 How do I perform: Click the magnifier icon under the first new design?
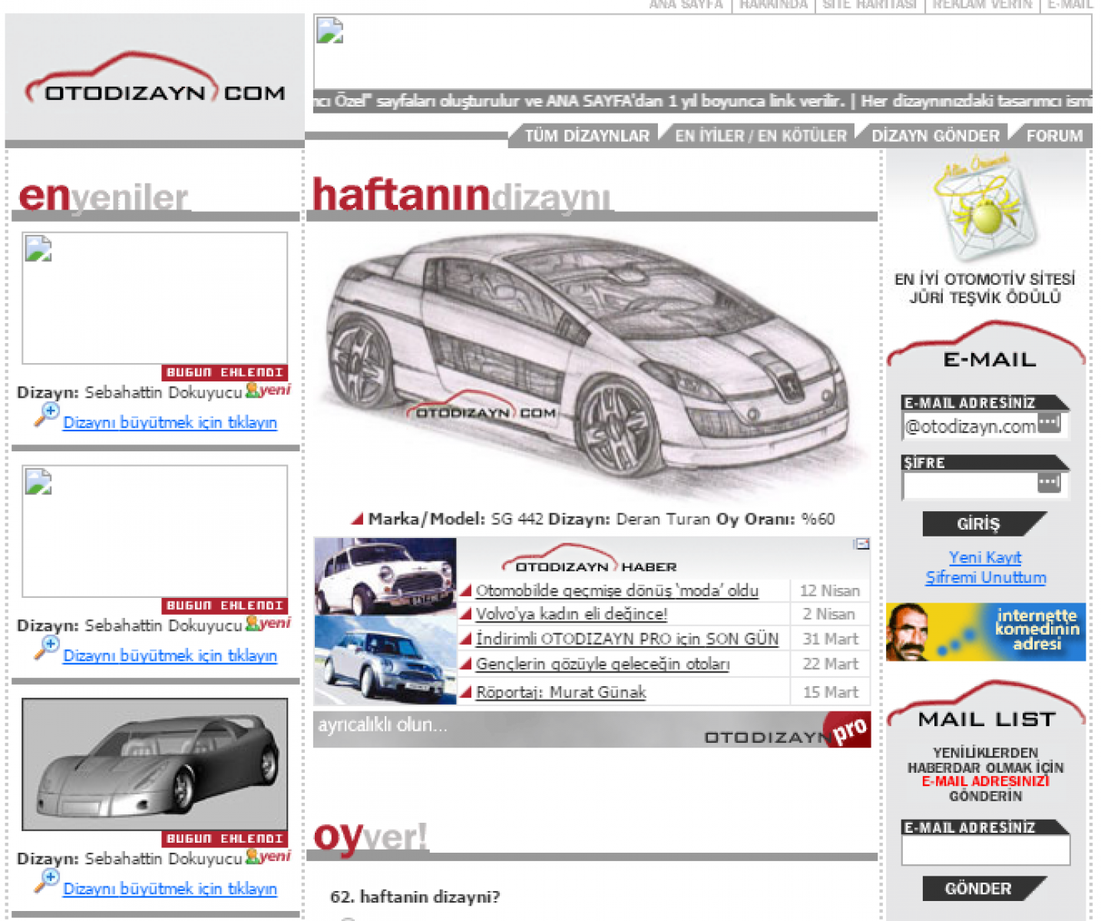tap(46, 414)
